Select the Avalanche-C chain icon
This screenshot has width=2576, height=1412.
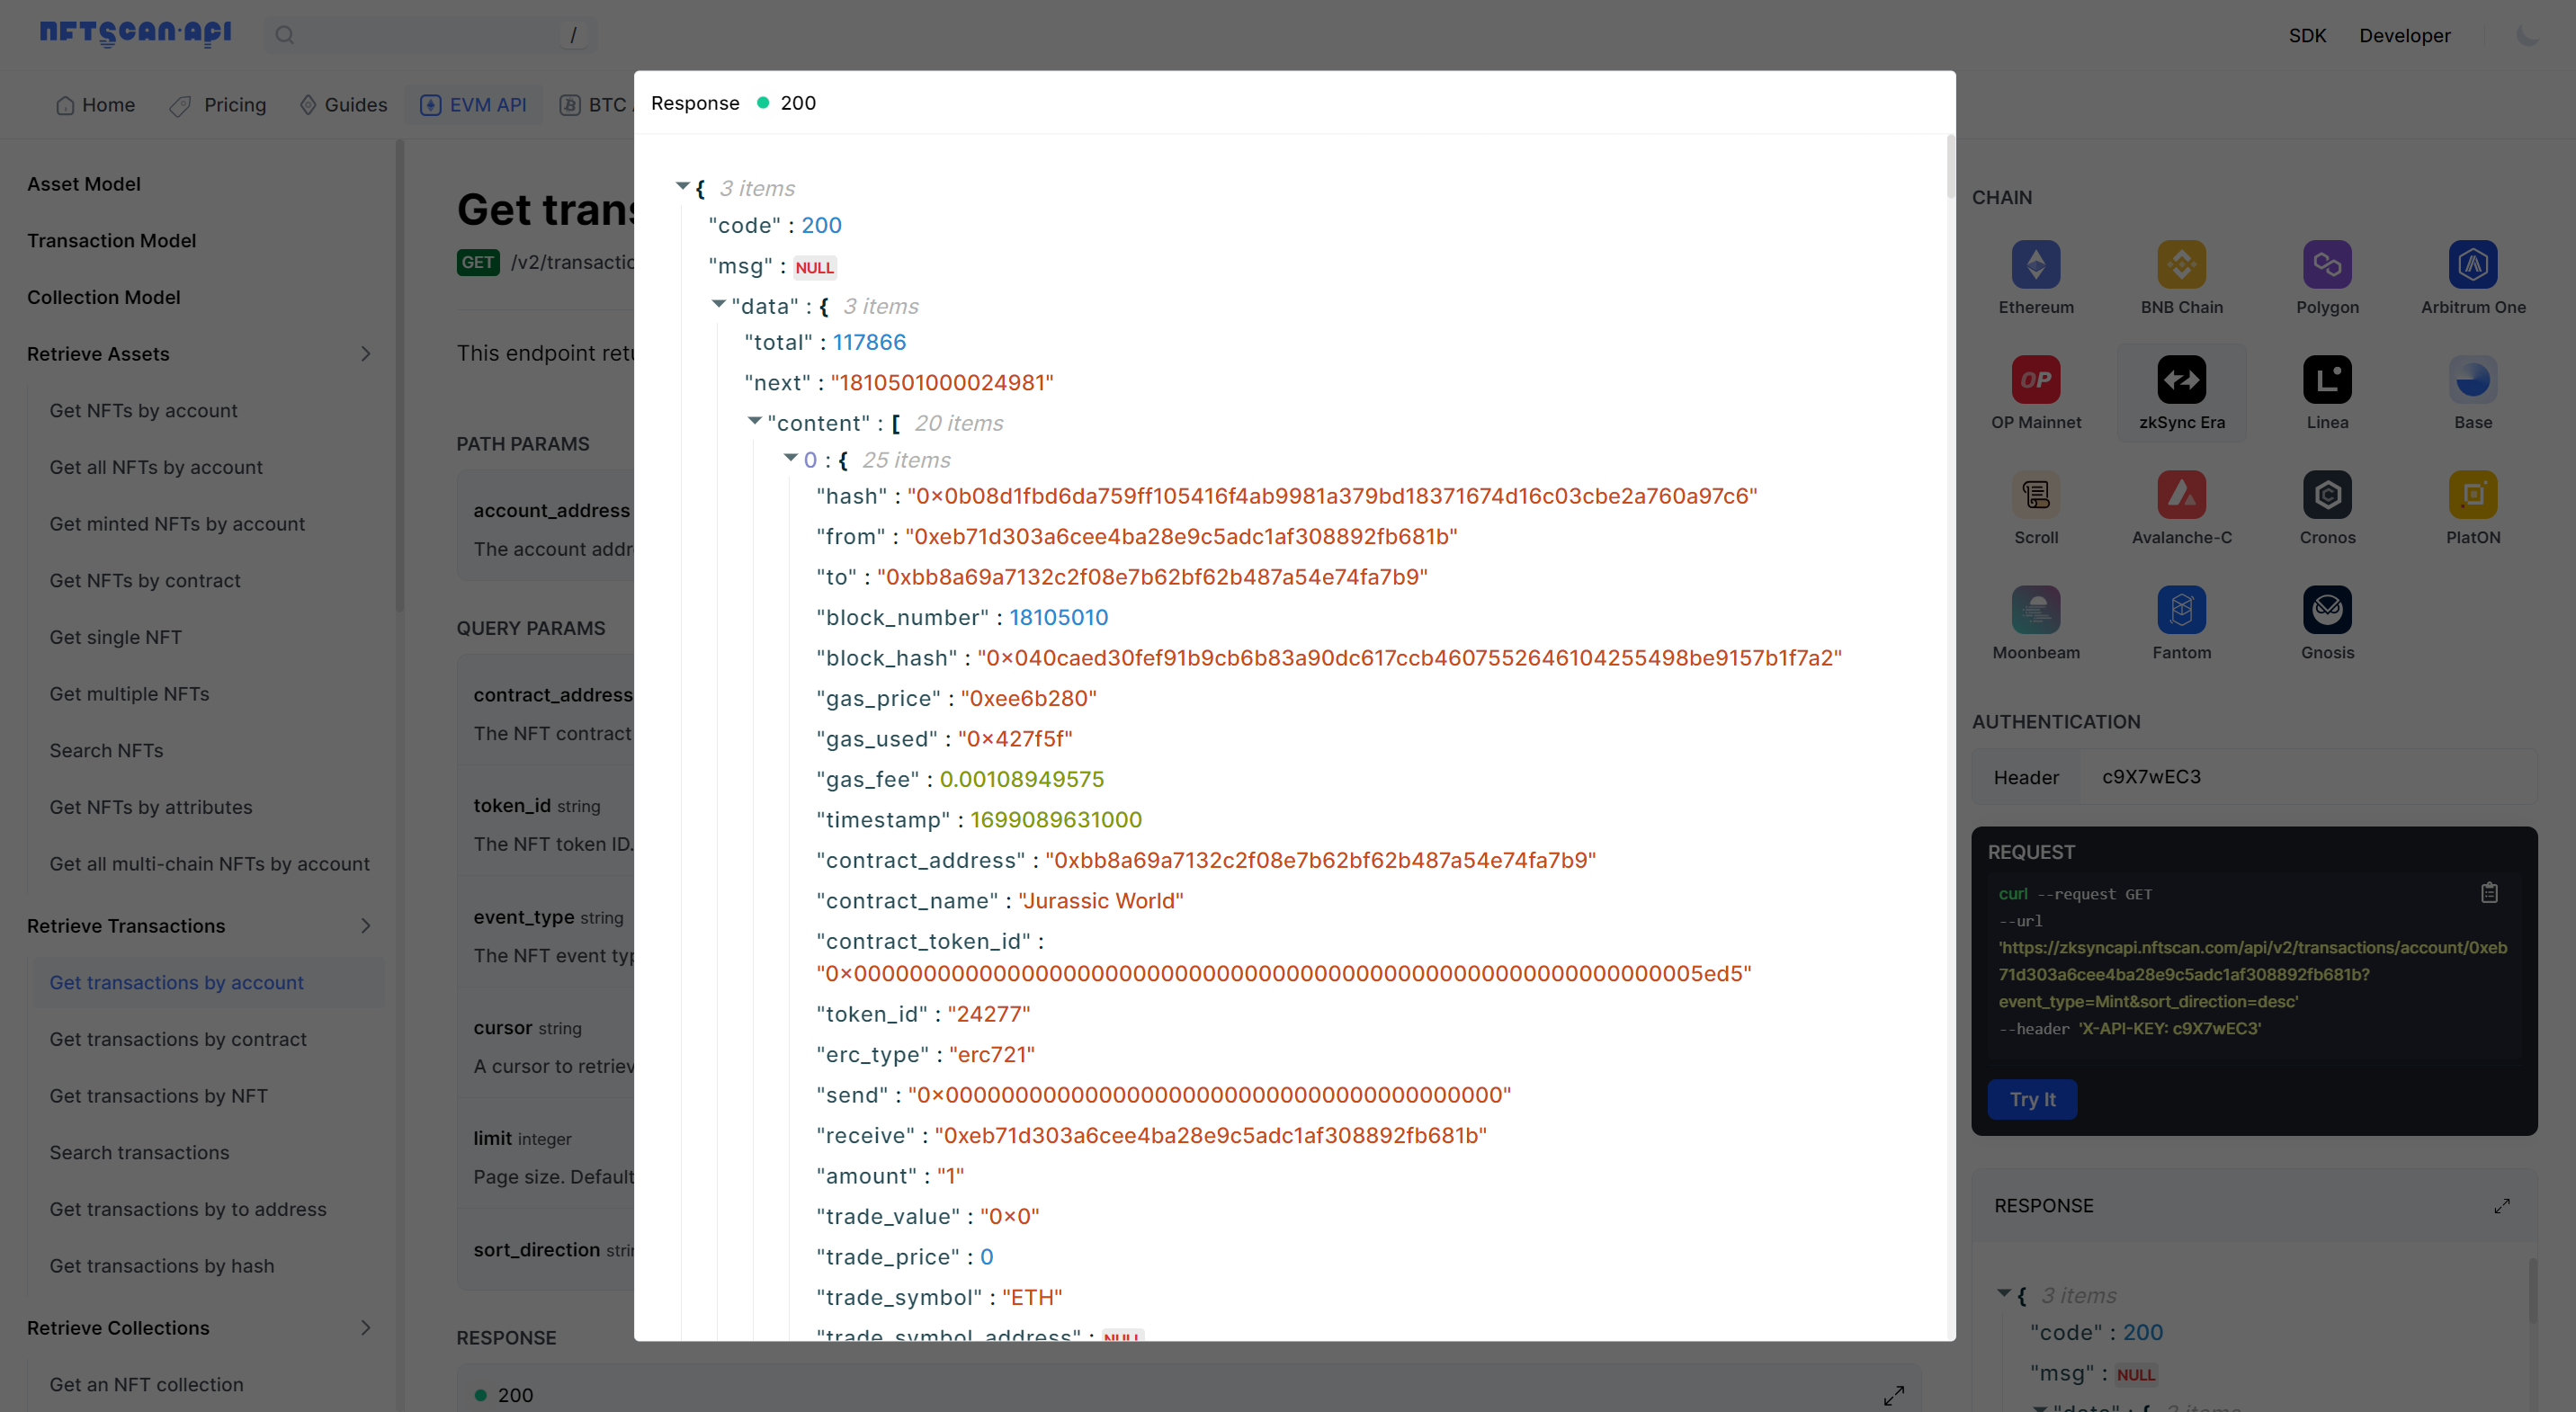2181,495
